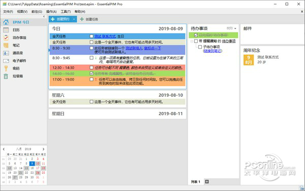Click the plus icon of 创建任务
Viewport: 305px width, 191px height.
(82, 19)
